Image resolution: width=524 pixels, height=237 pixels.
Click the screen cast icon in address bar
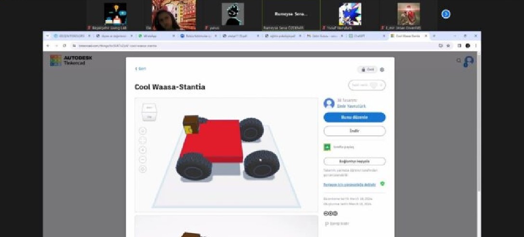(x=441, y=45)
